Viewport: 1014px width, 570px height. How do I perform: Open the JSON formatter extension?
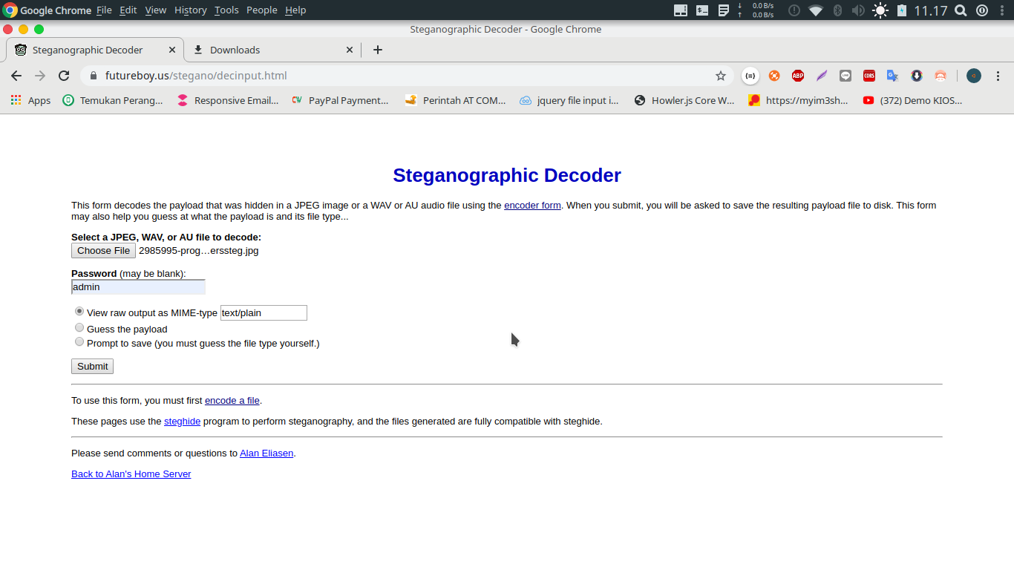pos(750,75)
